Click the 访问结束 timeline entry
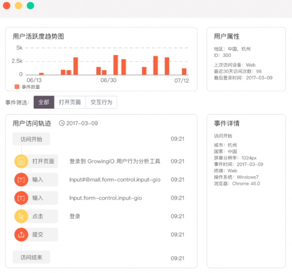 [31, 257]
